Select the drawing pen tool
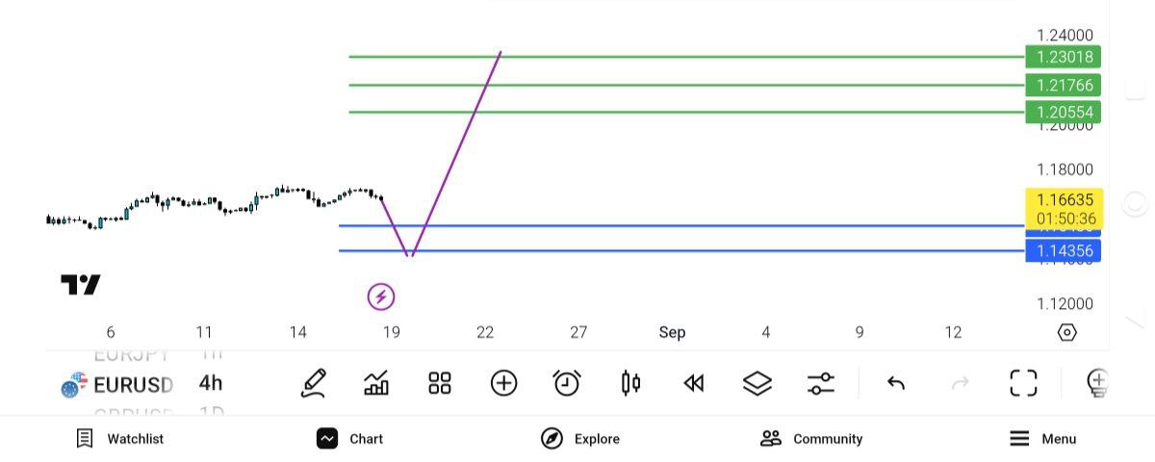 [x=313, y=383]
